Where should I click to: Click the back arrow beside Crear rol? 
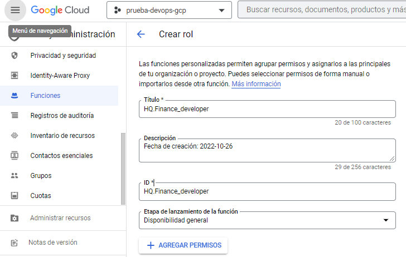tap(141, 34)
